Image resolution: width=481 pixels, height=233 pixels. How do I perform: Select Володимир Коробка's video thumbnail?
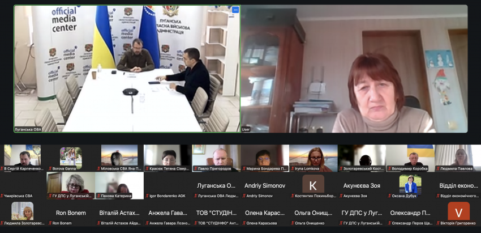[410, 158]
